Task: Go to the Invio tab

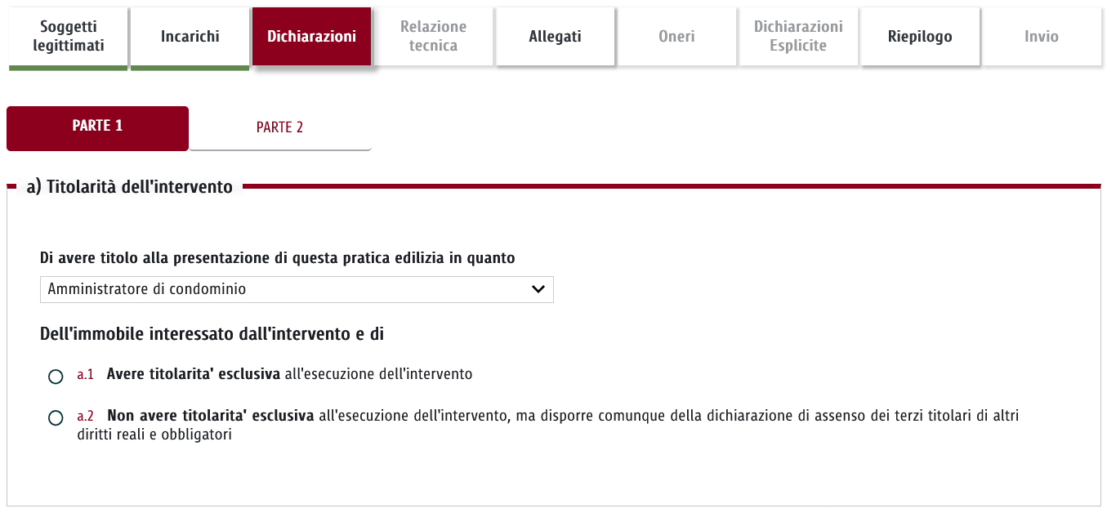Action: (1042, 37)
